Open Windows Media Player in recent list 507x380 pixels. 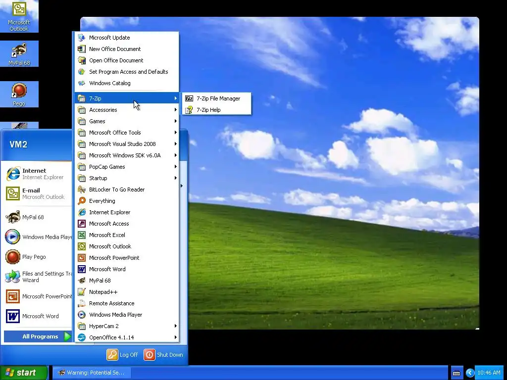[x=38, y=237]
